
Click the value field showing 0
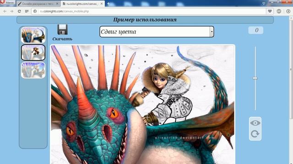[255, 30]
